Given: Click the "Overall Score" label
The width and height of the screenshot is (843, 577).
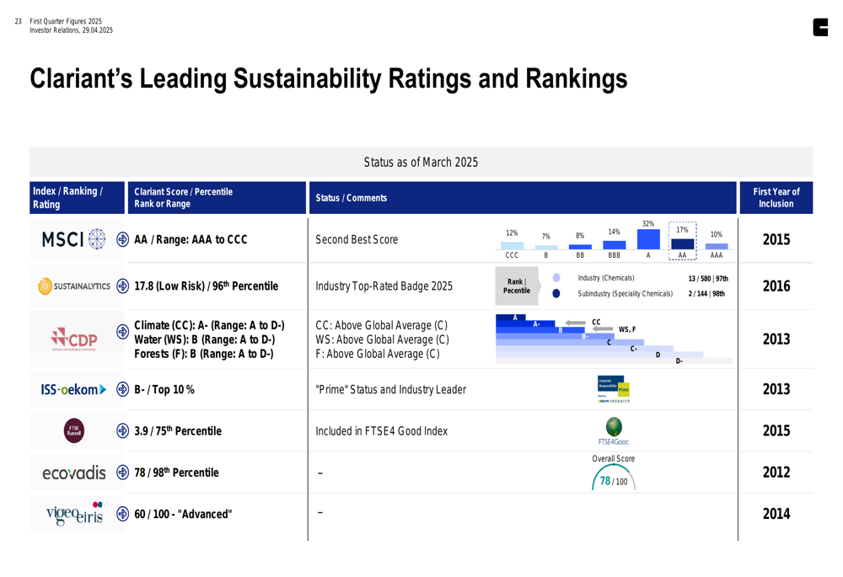Looking at the screenshot, I should coord(614,458).
